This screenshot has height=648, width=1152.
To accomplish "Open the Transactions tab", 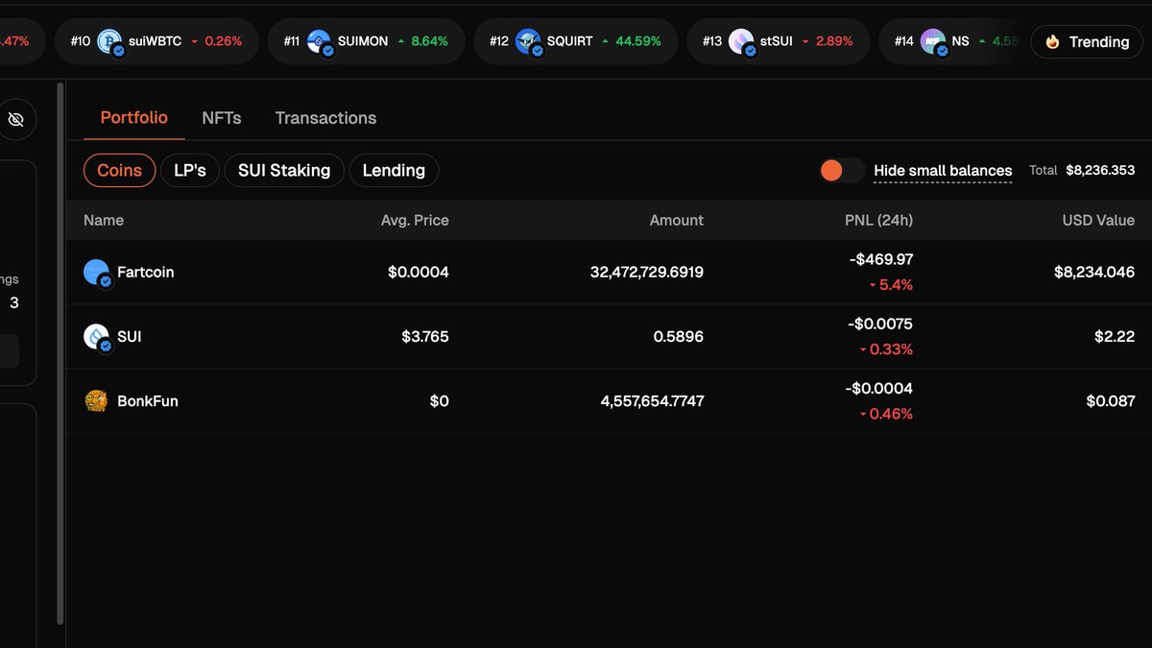I will pyautogui.click(x=325, y=118).
